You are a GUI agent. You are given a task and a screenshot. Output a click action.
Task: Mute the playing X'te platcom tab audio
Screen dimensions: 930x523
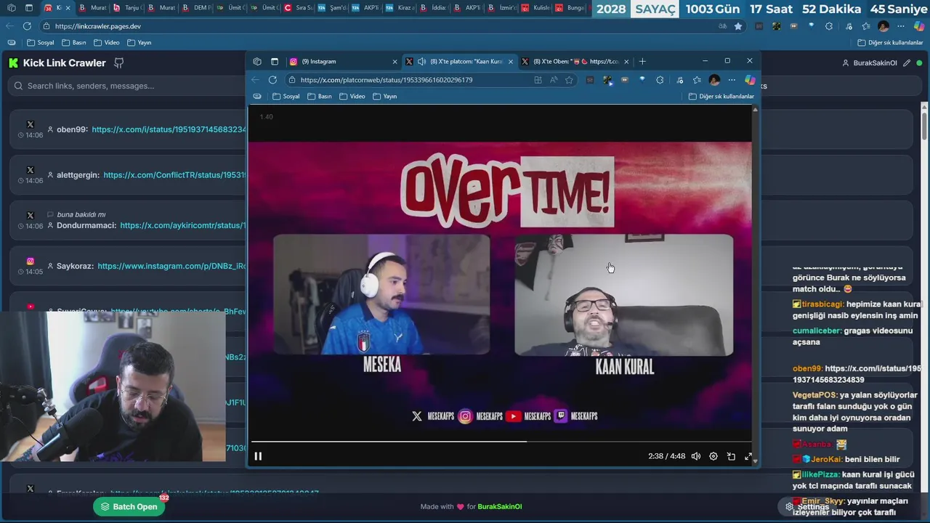point(421,62)
